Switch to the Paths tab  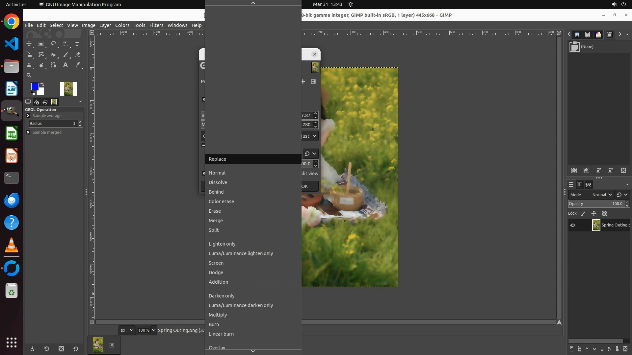(x=588, y=185)
